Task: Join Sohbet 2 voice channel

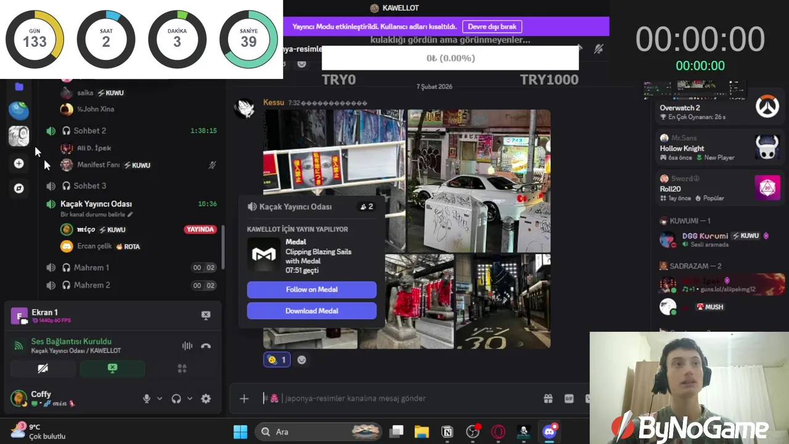Action: (90, 131)
